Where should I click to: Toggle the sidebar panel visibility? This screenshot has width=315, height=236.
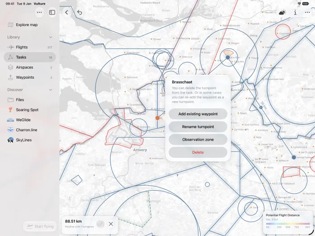click(x=52, y=13)
